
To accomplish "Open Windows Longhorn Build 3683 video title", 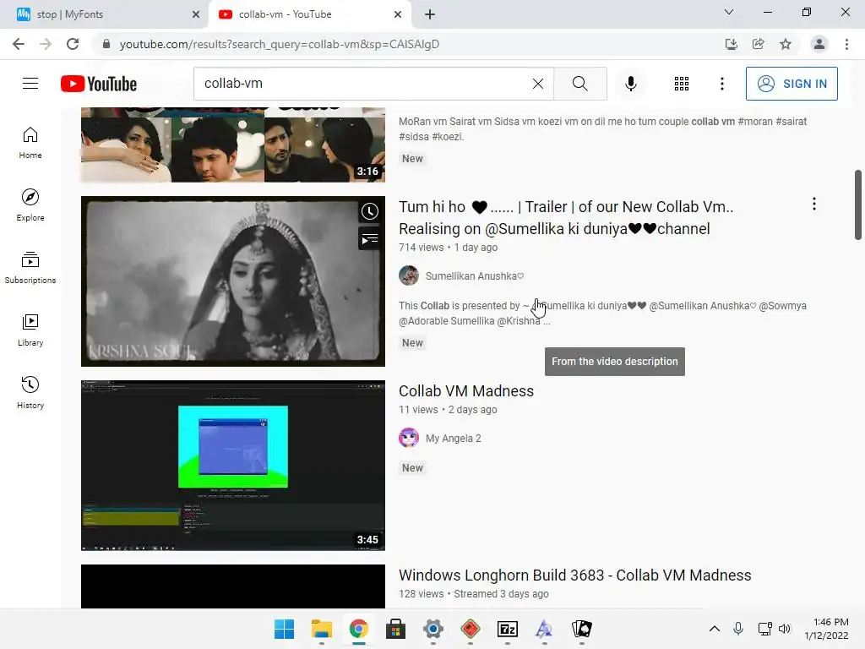I will click(x=574, y=575).
